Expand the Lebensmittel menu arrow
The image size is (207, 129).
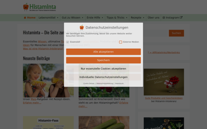[58, 18]
